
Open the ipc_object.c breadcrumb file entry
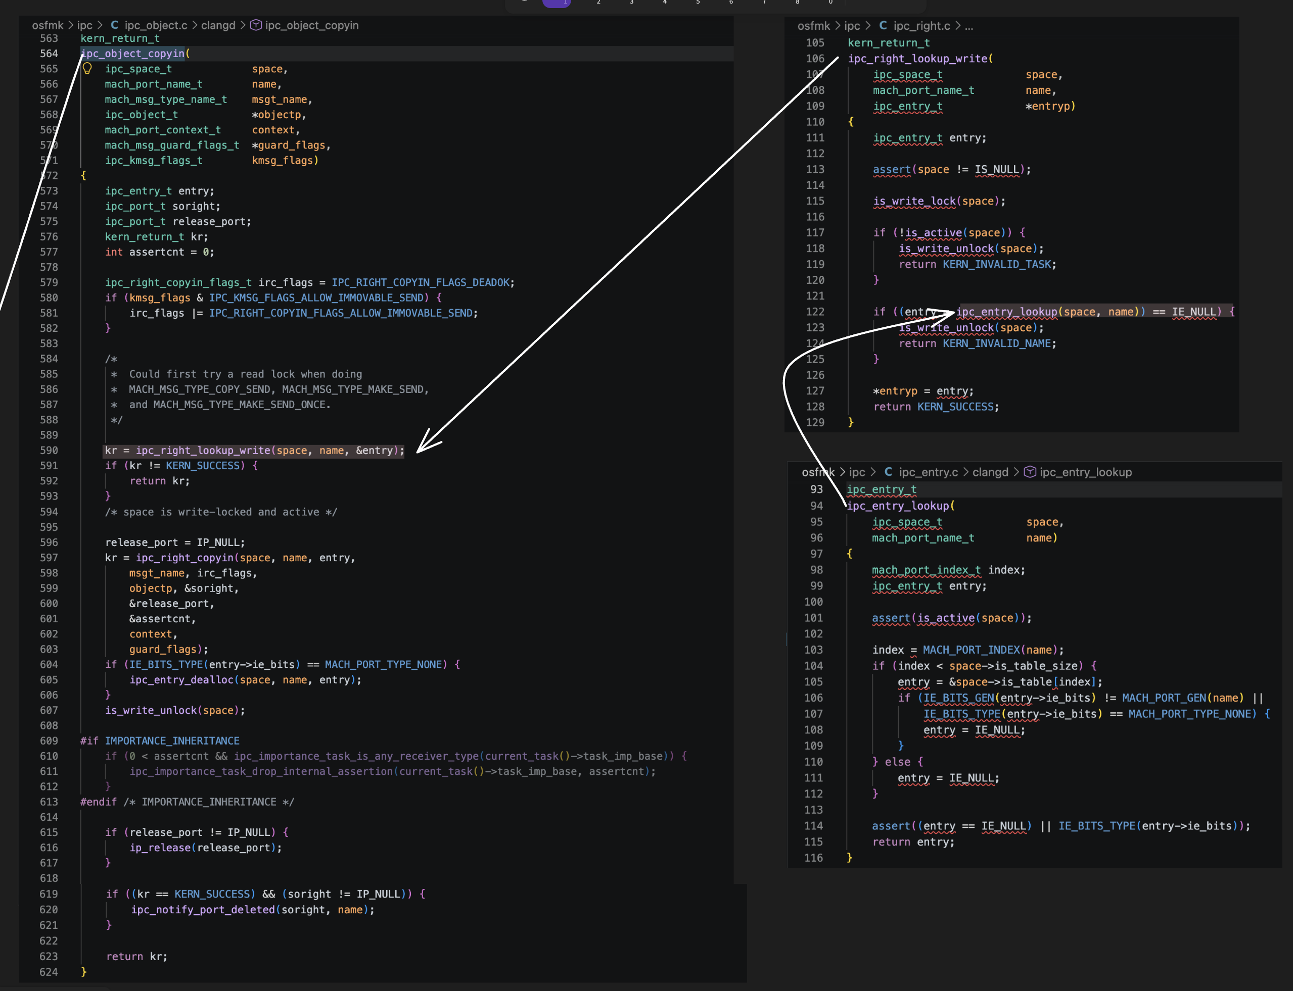156,25
